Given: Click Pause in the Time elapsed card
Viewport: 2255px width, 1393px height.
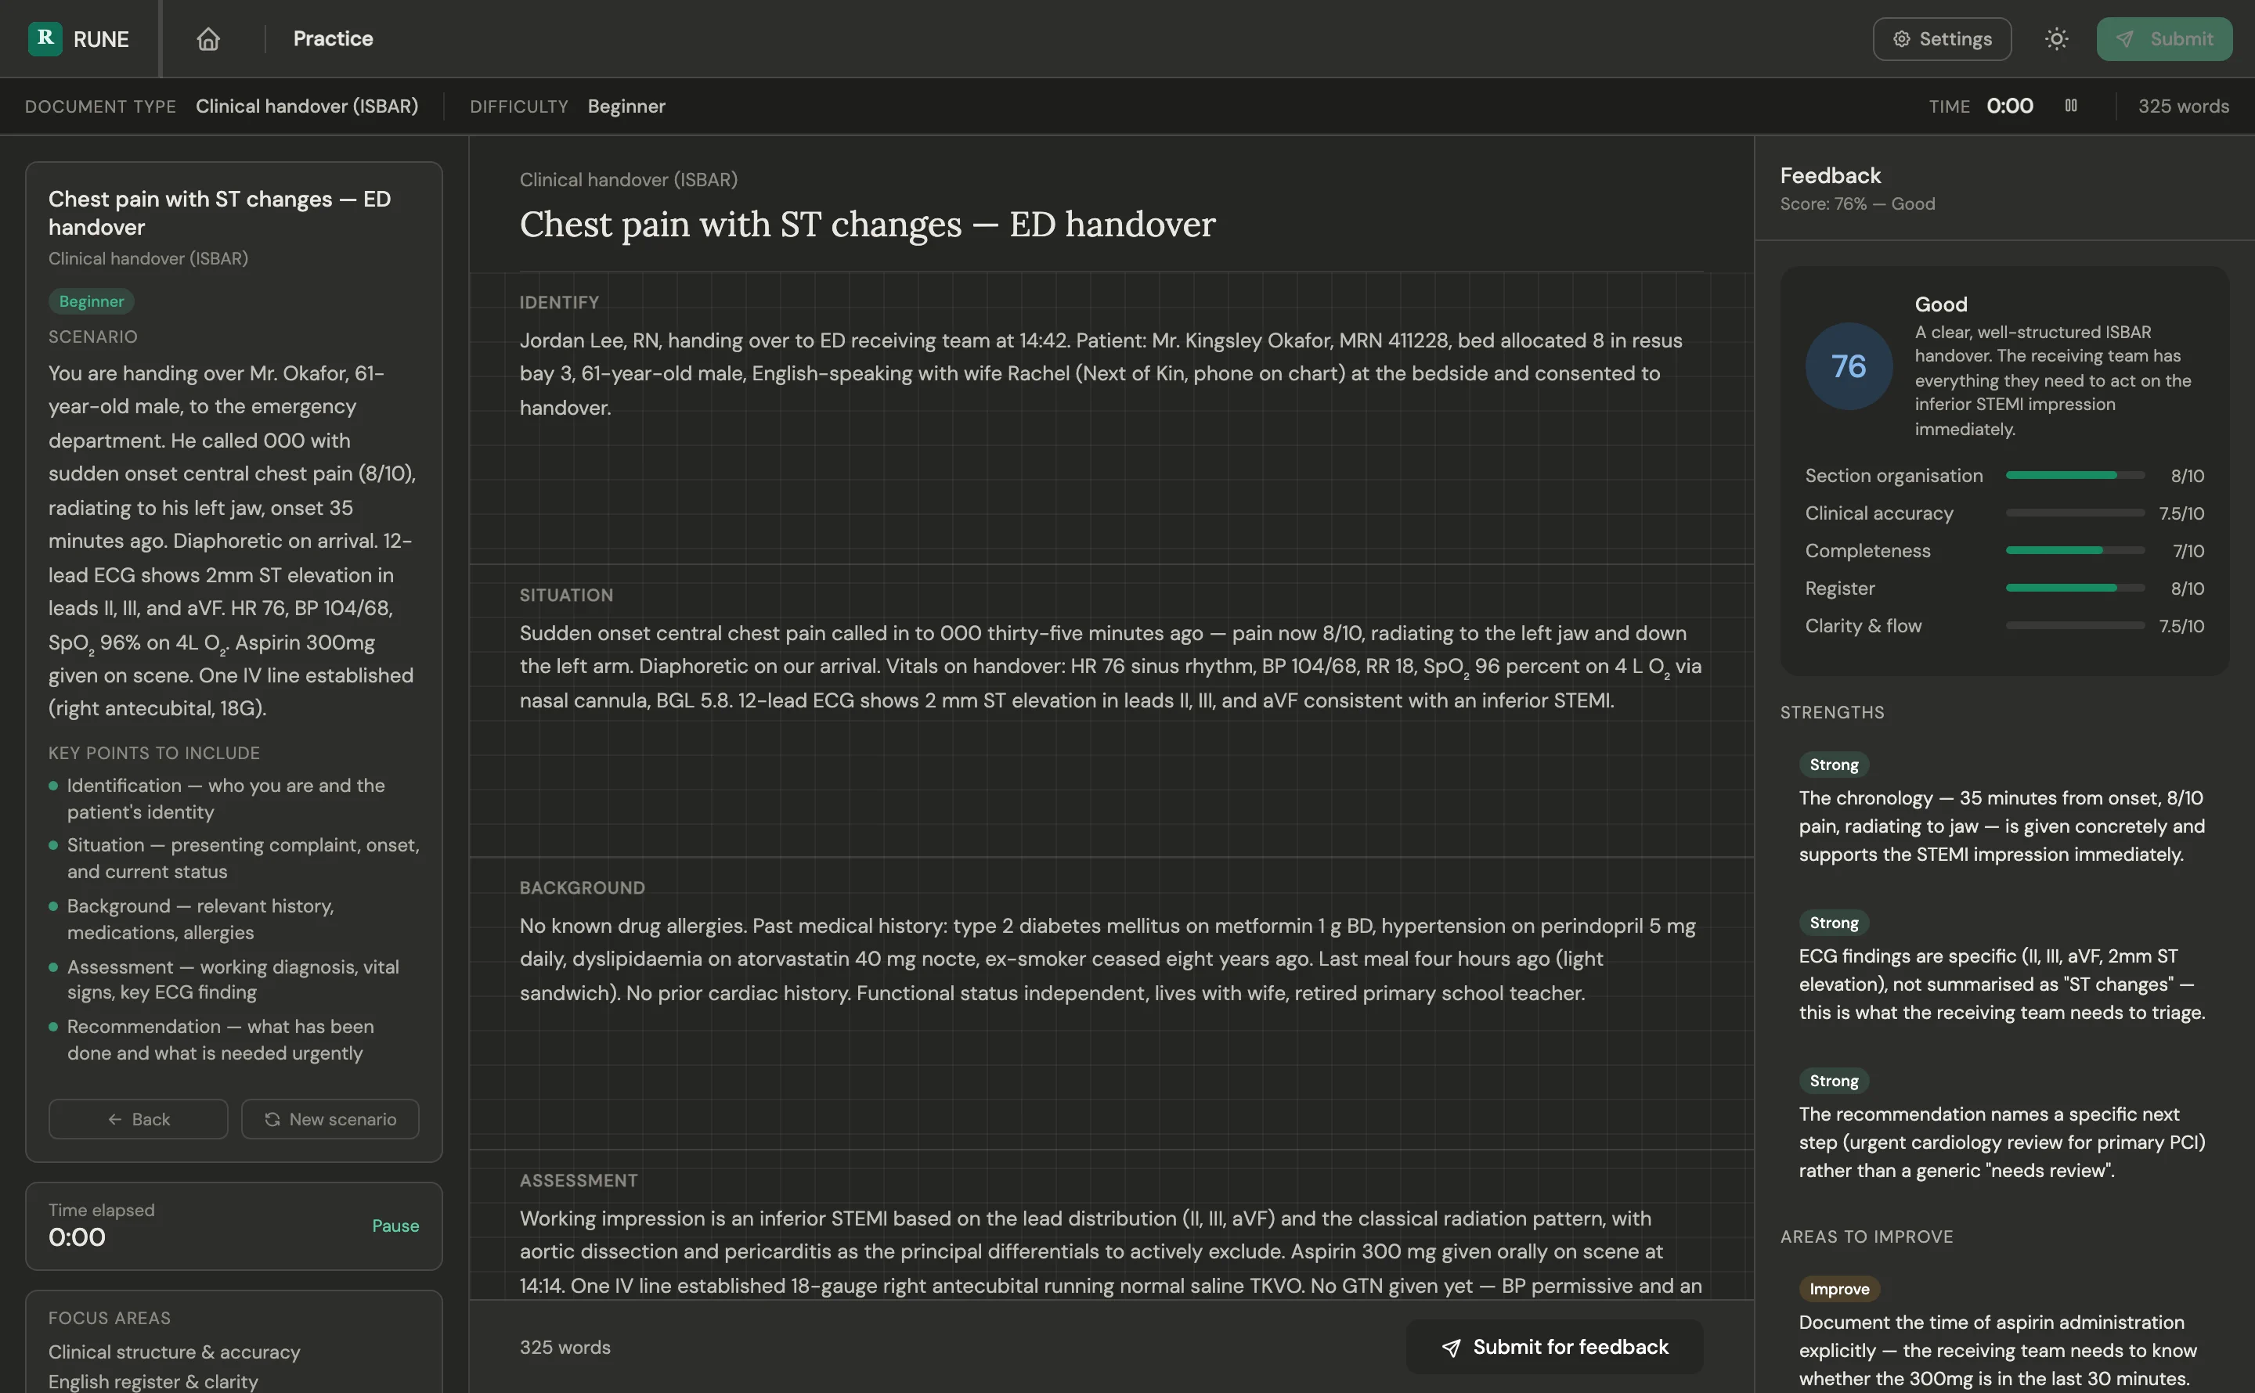Looking at the screenshot, I should (x=395, y=1226).
